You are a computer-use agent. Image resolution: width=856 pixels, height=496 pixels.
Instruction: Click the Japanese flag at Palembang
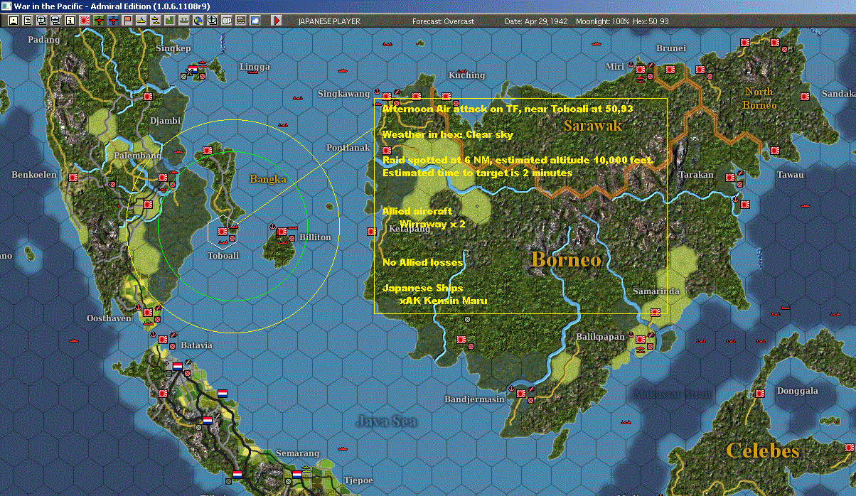[x=162, y=177]
